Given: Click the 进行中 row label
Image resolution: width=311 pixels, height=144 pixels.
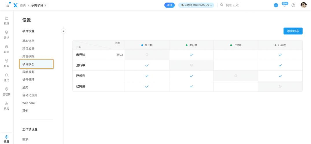Looking at the screenshot, I should tap(80, 65).
